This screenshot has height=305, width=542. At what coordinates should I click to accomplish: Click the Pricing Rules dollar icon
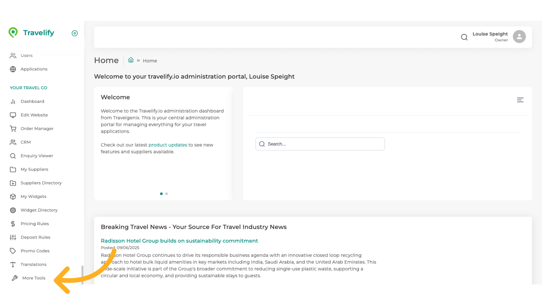click(x=13, y=224)
